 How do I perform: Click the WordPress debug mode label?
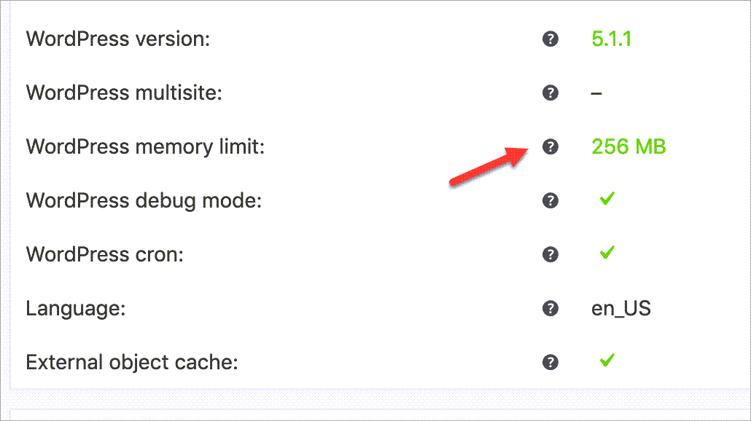click(144, 201)
